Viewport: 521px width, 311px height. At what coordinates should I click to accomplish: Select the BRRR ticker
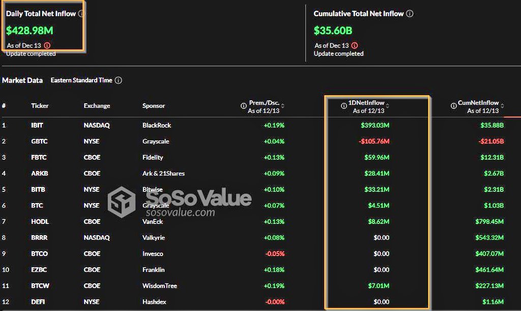click(x=39, y=238)
